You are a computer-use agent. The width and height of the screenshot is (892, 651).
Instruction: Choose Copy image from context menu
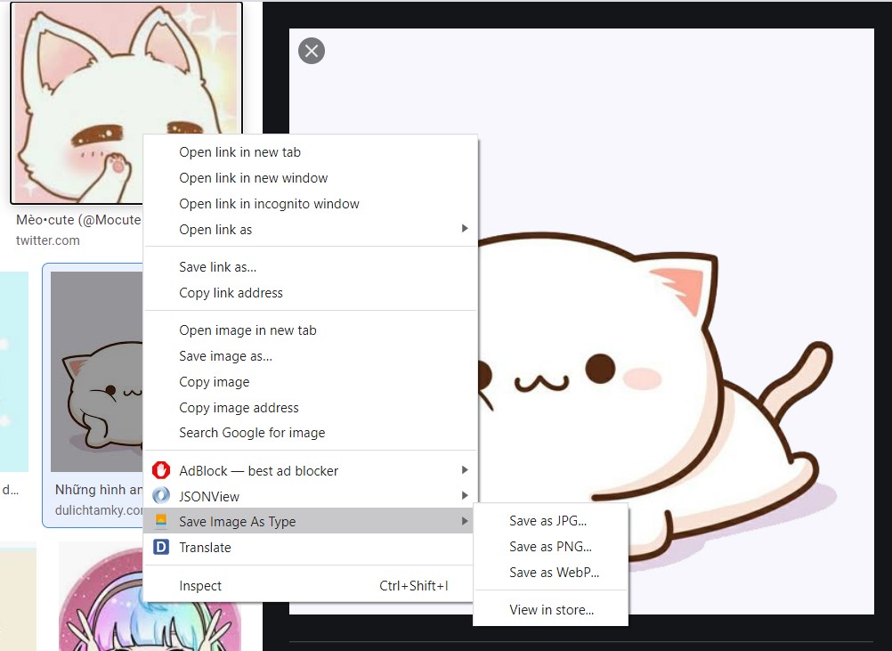pyautogui.click(x=310, y=382)
